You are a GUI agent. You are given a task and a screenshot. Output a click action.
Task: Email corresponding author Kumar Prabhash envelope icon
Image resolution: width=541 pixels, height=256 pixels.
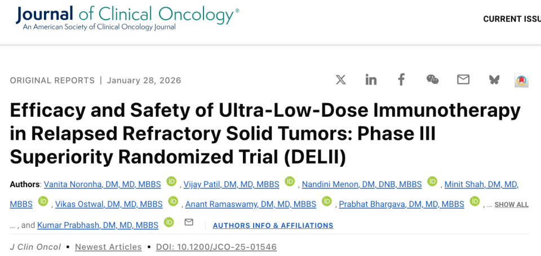[189, 223]
